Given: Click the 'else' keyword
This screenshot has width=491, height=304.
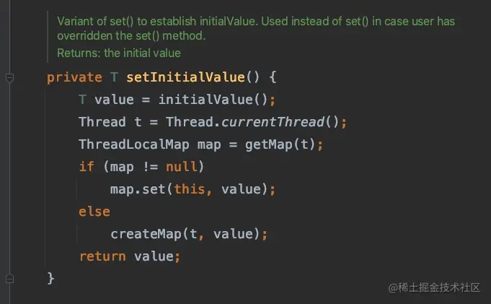Looking at the screenshot, I should [94, 212].
